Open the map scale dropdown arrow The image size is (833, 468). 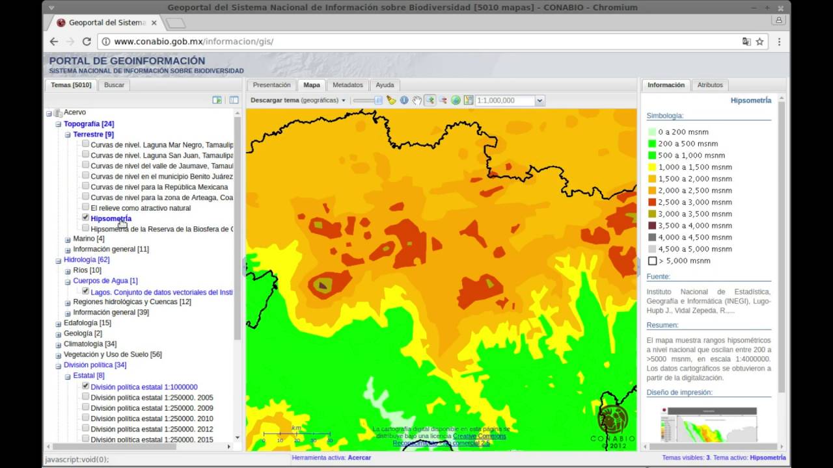pyautogui.click(x=539, y=101)
